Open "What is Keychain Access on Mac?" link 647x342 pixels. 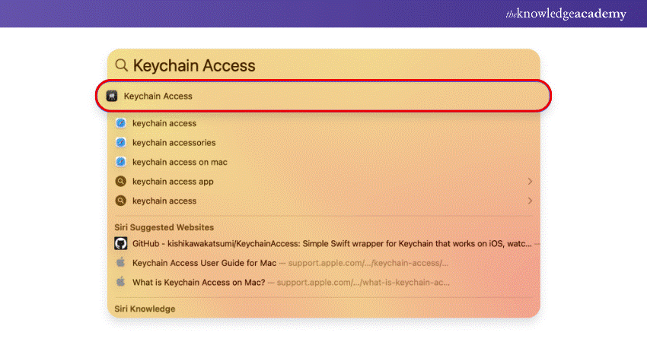pyautogui.click(x=199, y=282)
